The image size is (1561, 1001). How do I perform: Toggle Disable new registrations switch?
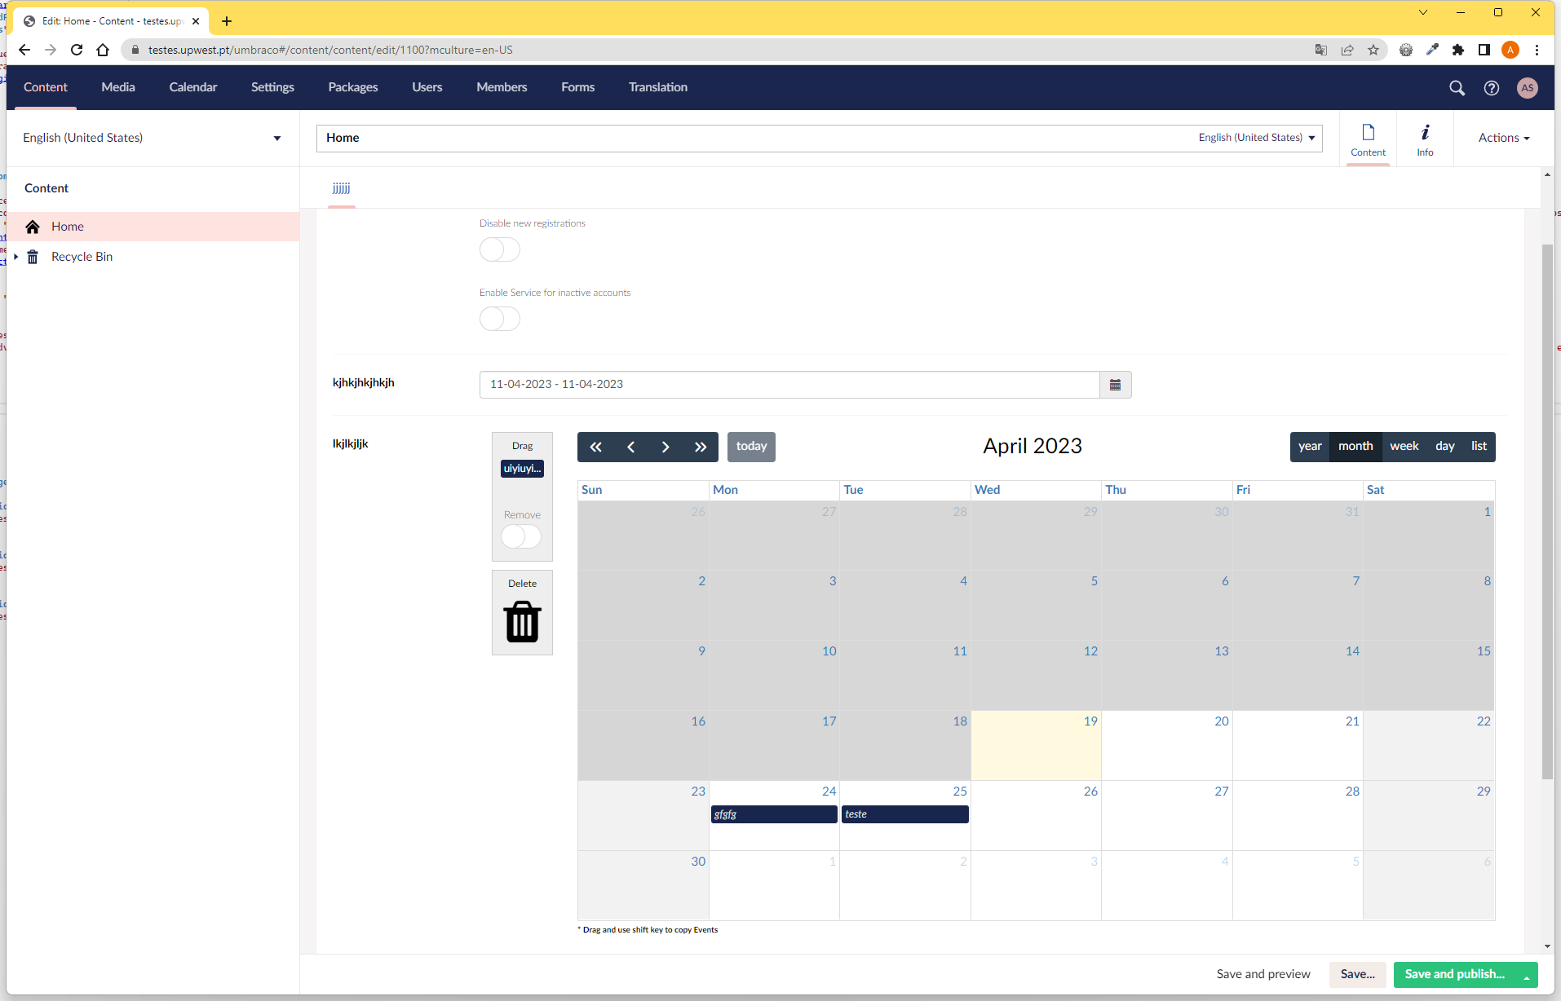499,249
